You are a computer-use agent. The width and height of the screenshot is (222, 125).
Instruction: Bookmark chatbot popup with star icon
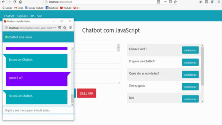click(65, 28)
